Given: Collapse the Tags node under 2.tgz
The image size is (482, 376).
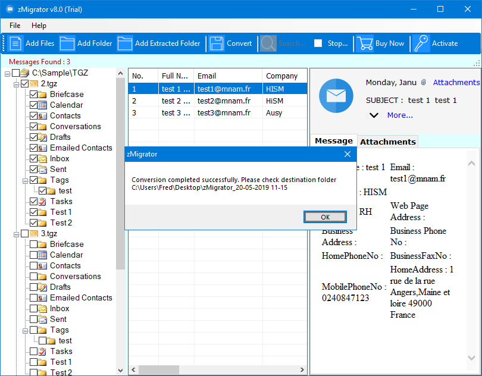Looking at the screenshot, I should 25,181.
